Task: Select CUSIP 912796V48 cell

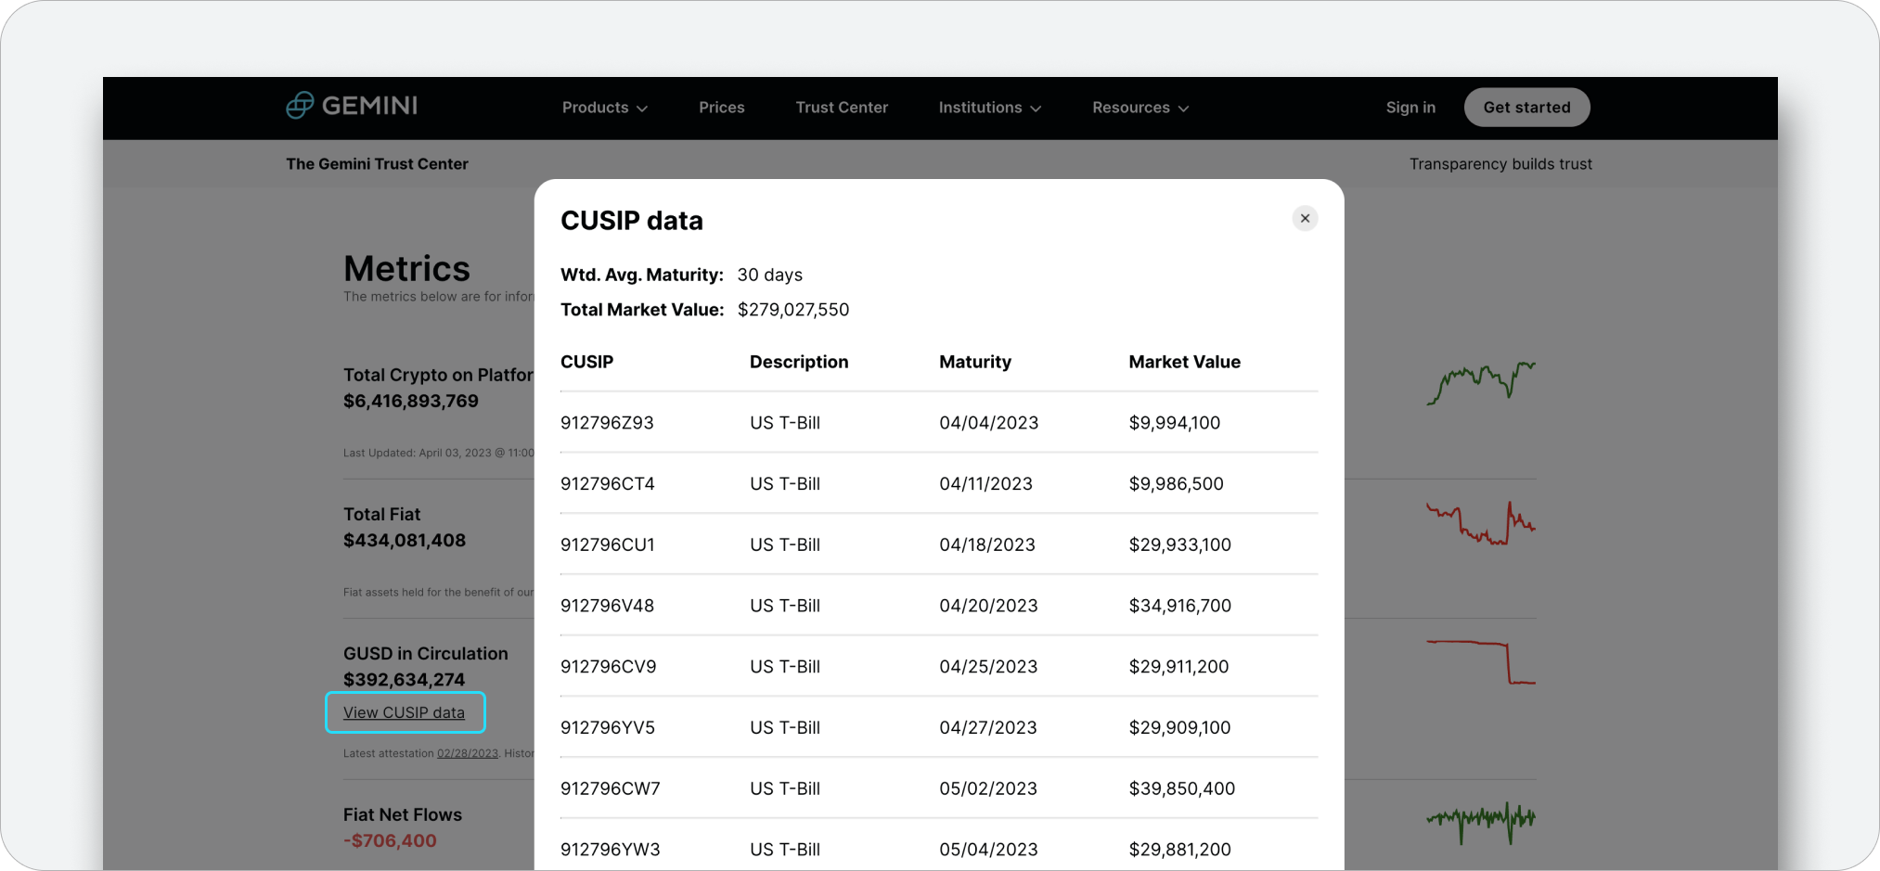Action: [x=607, y=606]
